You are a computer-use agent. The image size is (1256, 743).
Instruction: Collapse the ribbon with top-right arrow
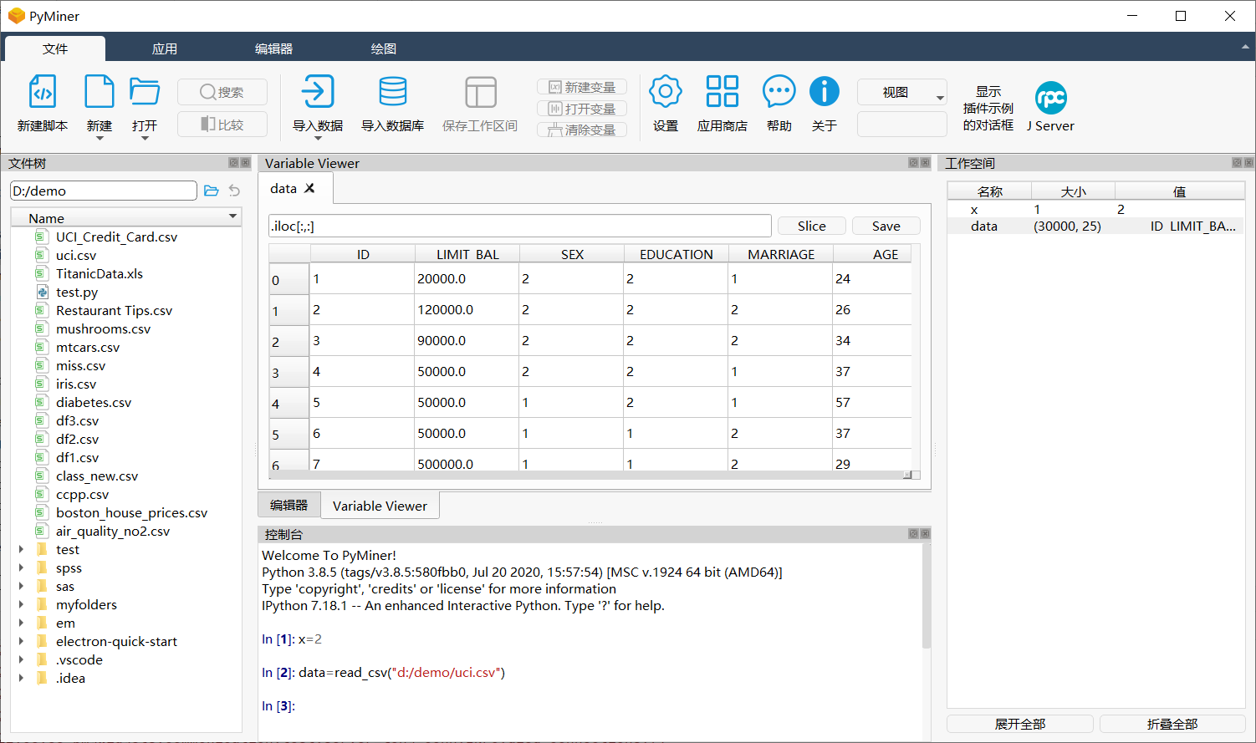(1245, 48)
